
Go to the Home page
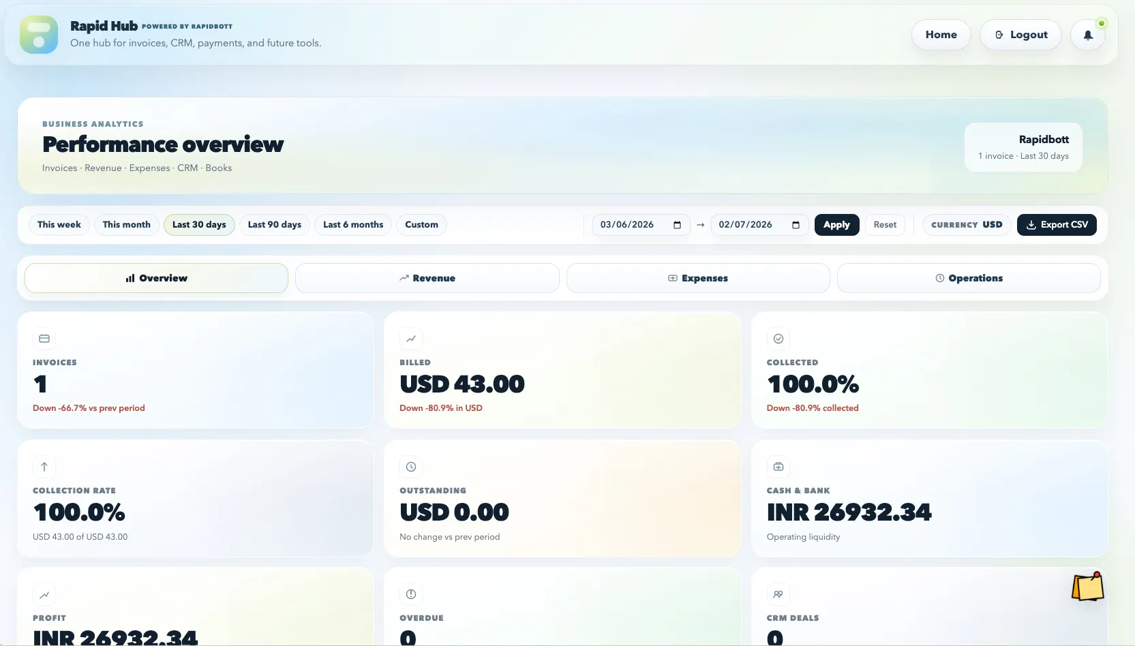[941, 35]
